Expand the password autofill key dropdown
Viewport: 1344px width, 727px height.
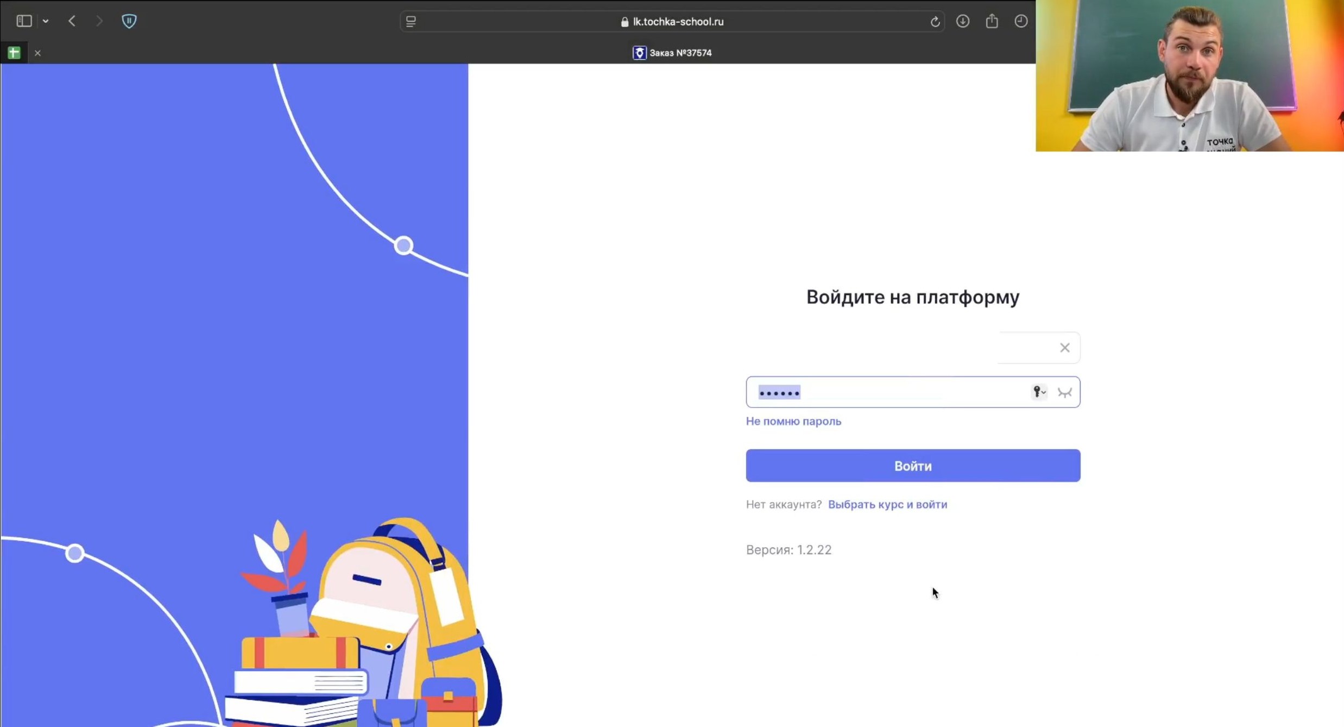(1038, 392)
